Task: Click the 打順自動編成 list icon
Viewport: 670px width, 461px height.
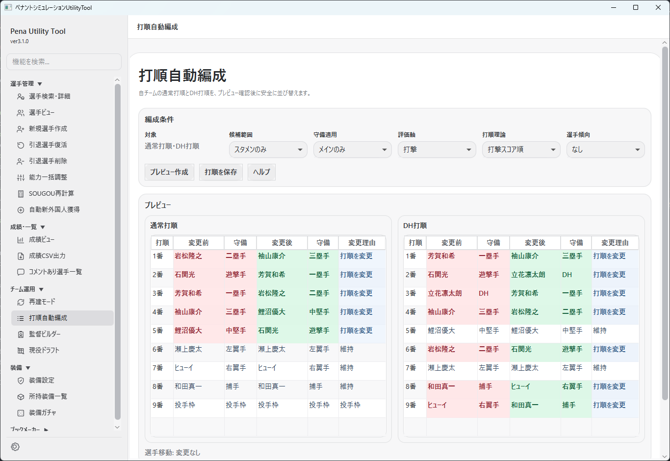Action: (21, 318)
